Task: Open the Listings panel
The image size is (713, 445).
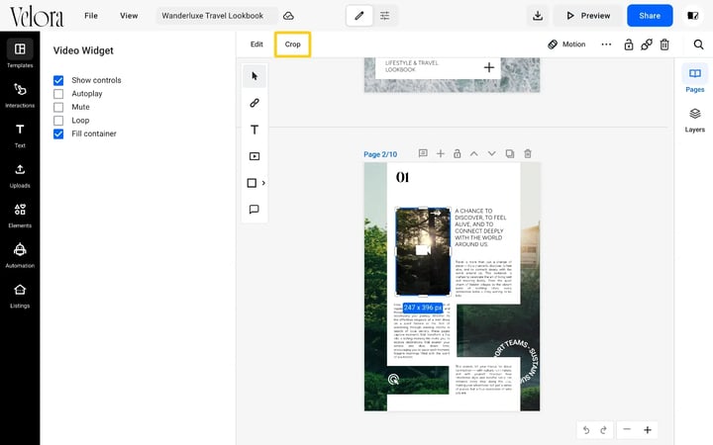Action: (20, 295)
